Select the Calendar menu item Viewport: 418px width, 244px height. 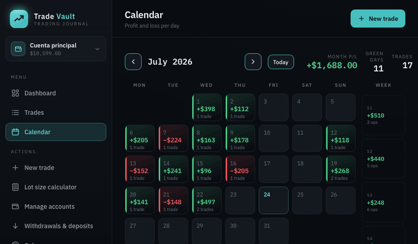tap(56, 132)
